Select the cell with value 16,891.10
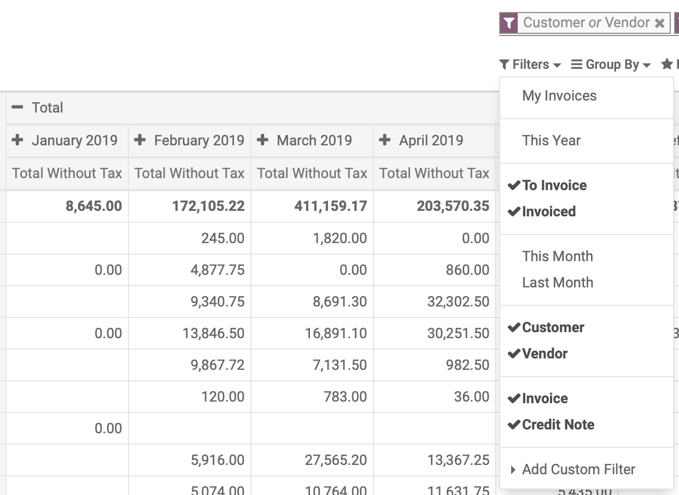 [312, 333]
